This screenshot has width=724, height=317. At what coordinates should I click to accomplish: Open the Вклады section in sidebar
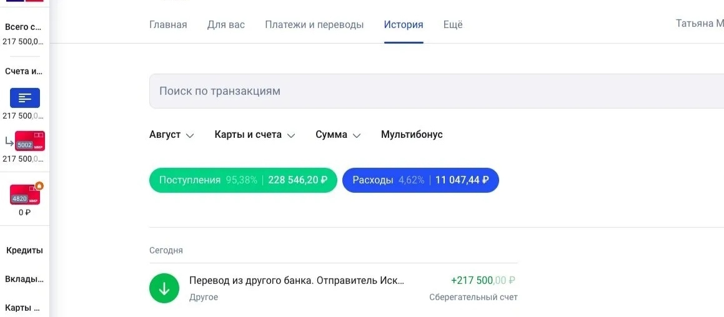click(x=24, y=279)
